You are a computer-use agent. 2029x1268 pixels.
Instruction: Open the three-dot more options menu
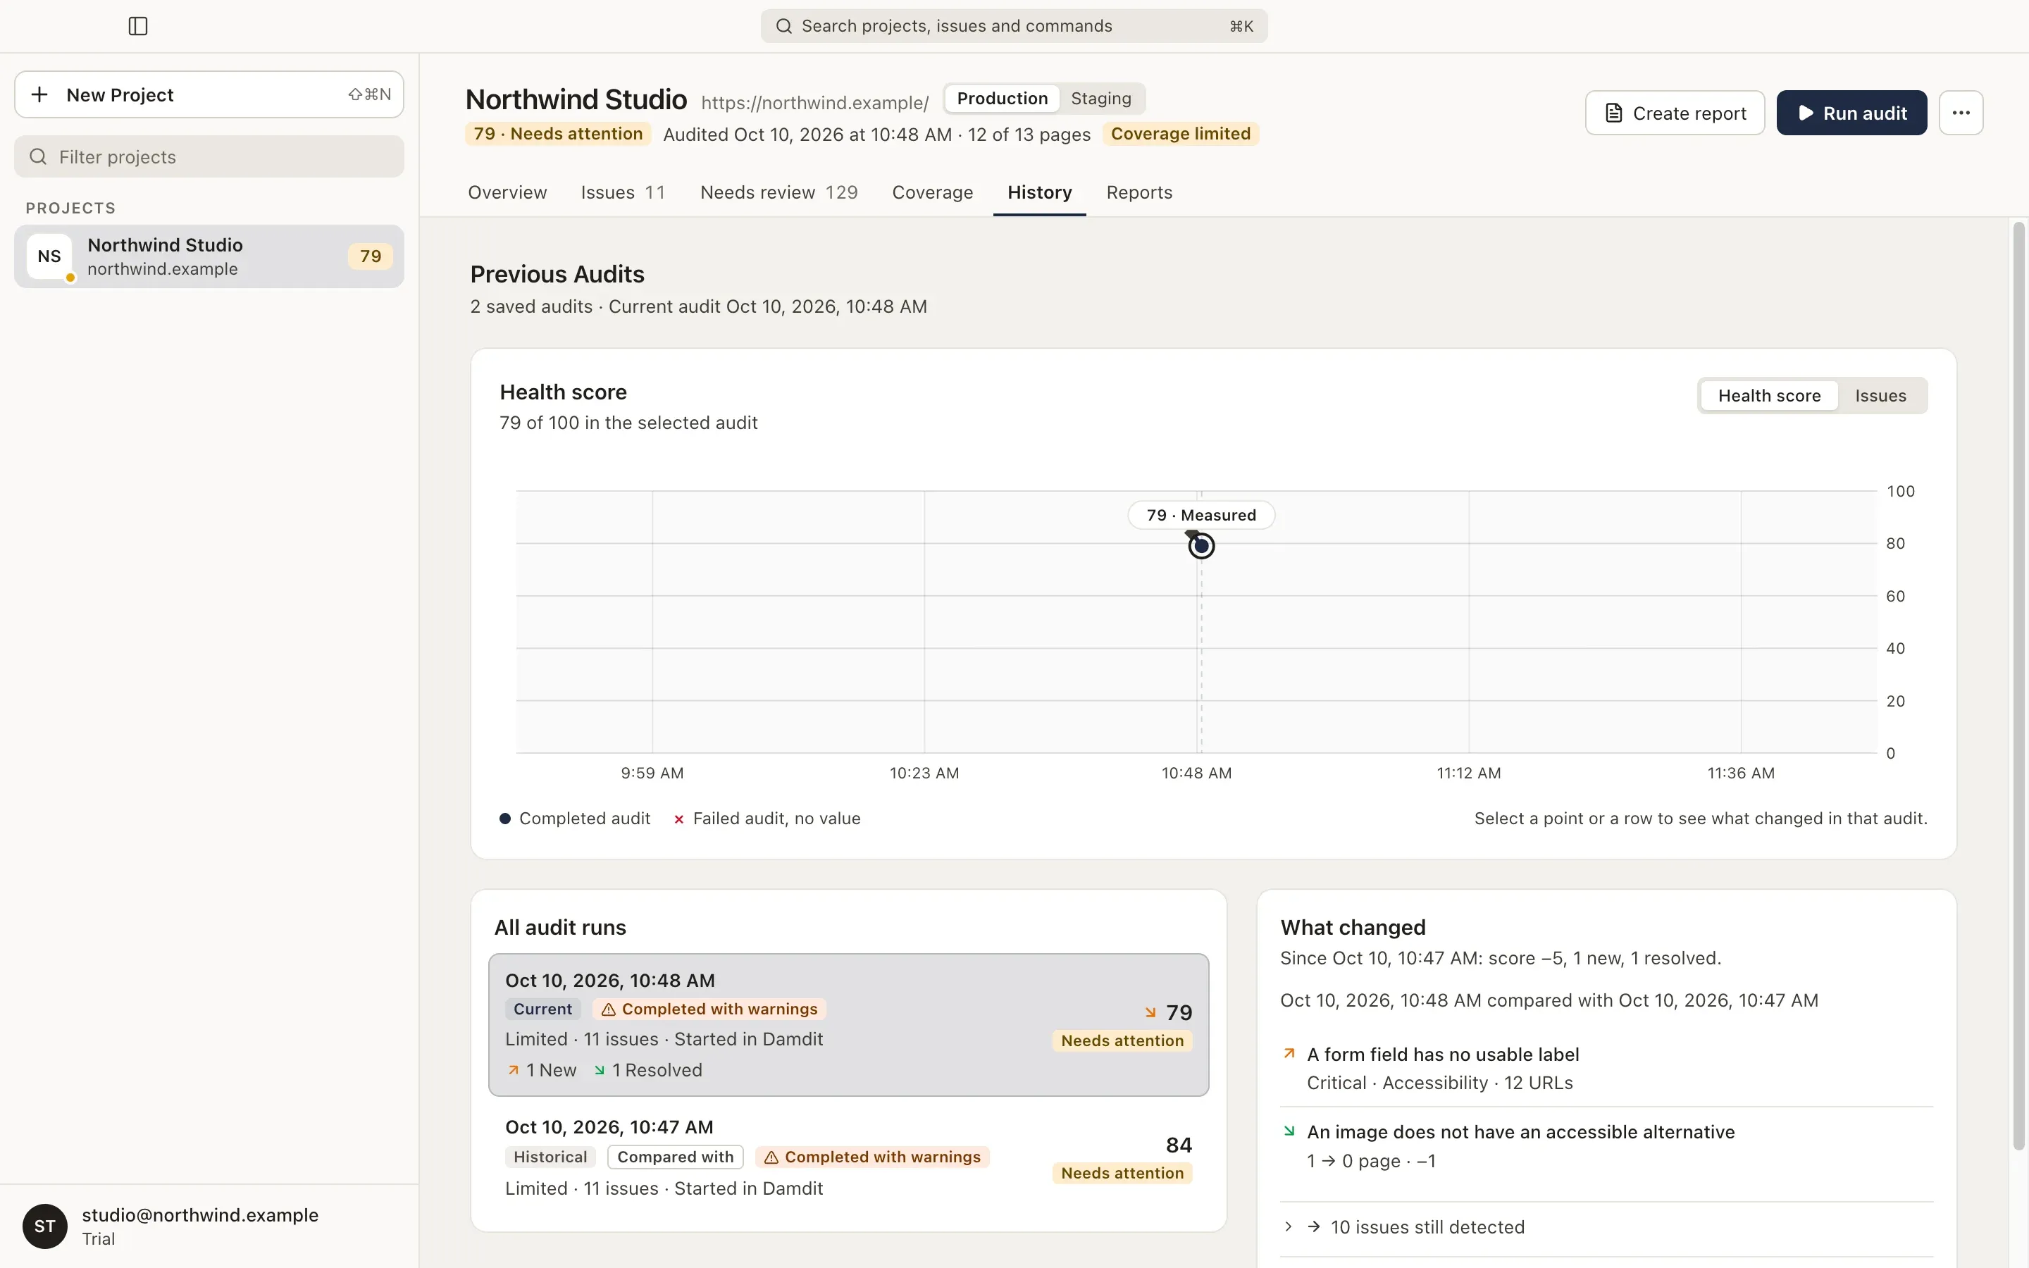click(x=1960, y=113)
